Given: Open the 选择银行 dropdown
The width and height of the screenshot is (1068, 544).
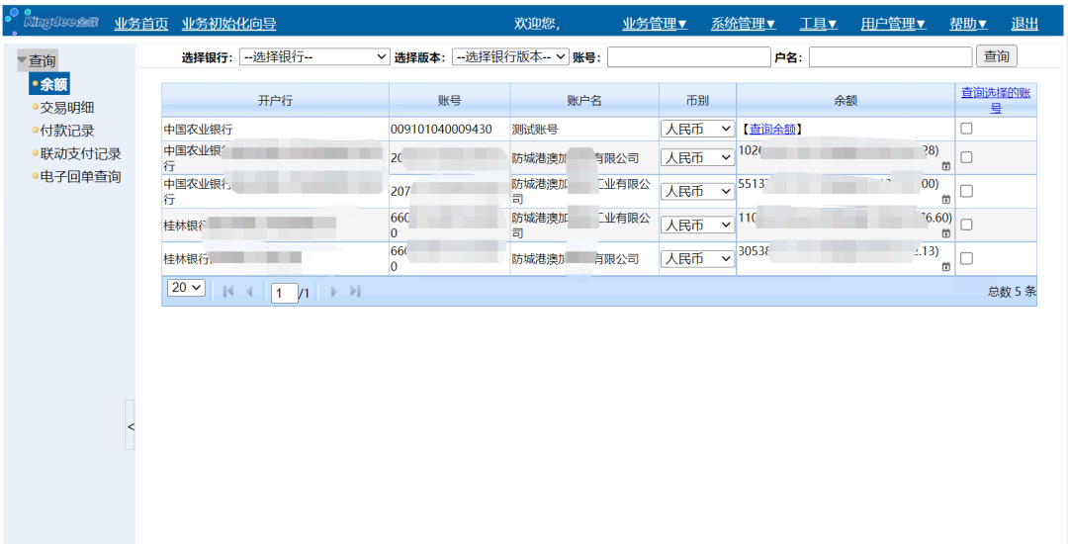Looking at the screenshot, I should point(314,57).
